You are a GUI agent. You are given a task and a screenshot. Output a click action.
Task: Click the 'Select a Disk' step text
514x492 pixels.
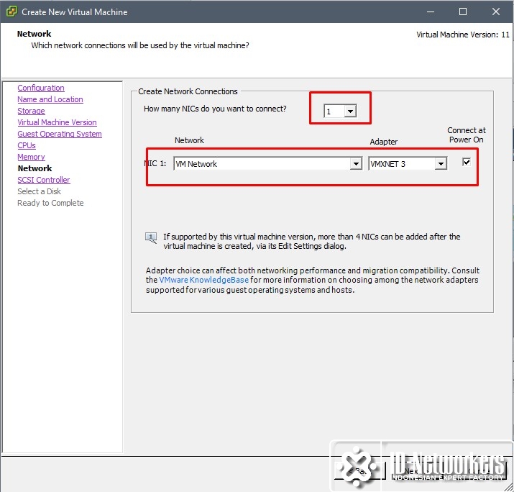(x=39, y=191)
